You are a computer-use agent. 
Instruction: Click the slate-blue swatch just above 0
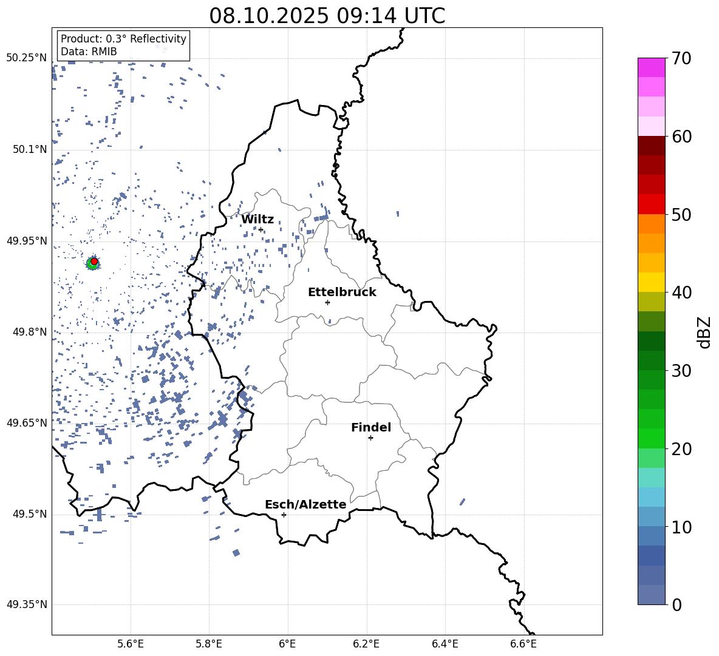coord(652,595)
